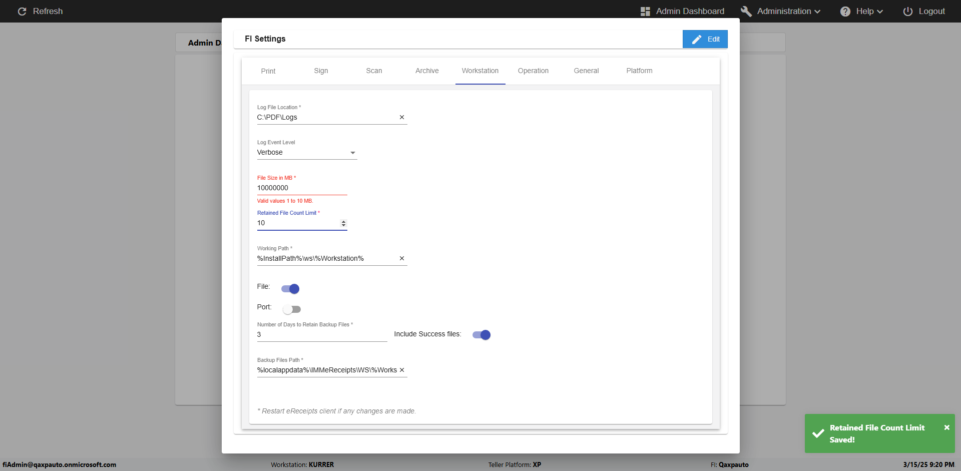Click the Help question mark icon
This screenshot has width=961, height=471.
coord(845,11)
